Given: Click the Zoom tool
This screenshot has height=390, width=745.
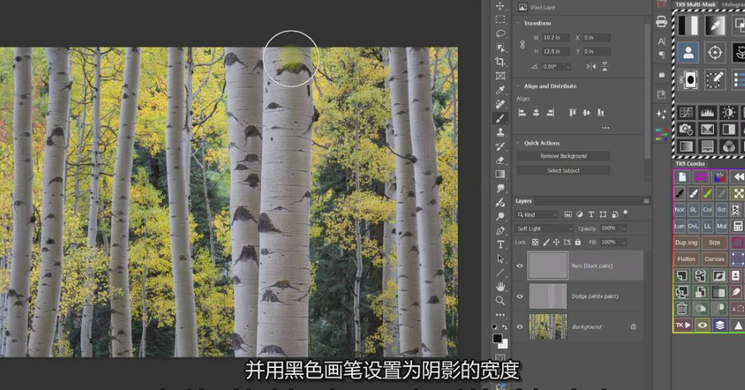Looking at the screenshot, I should pos(500,300).
